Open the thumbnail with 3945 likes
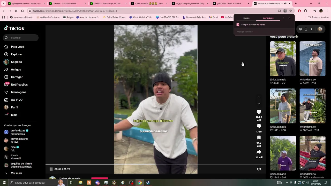 [x=283, y=59]
